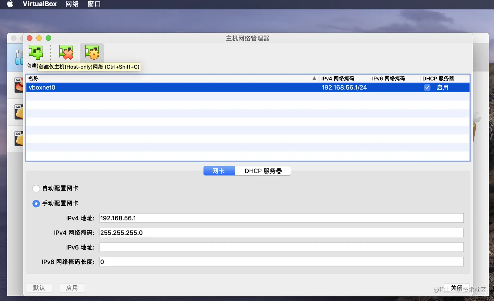Focus the IPv4 网络掩码 input field
Screen dimensions: 494x301
coord(281,233)
